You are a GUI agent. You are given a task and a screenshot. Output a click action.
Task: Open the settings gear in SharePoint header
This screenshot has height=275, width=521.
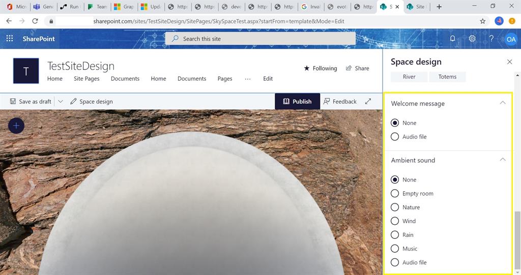[x=472, y=39]
